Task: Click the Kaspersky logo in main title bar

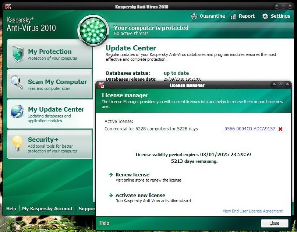Action: (8, 7)
